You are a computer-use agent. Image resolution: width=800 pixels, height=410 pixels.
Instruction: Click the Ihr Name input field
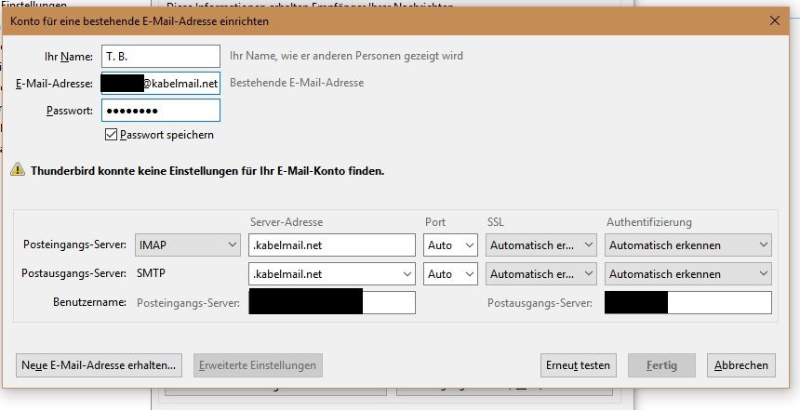coord(160,57)
